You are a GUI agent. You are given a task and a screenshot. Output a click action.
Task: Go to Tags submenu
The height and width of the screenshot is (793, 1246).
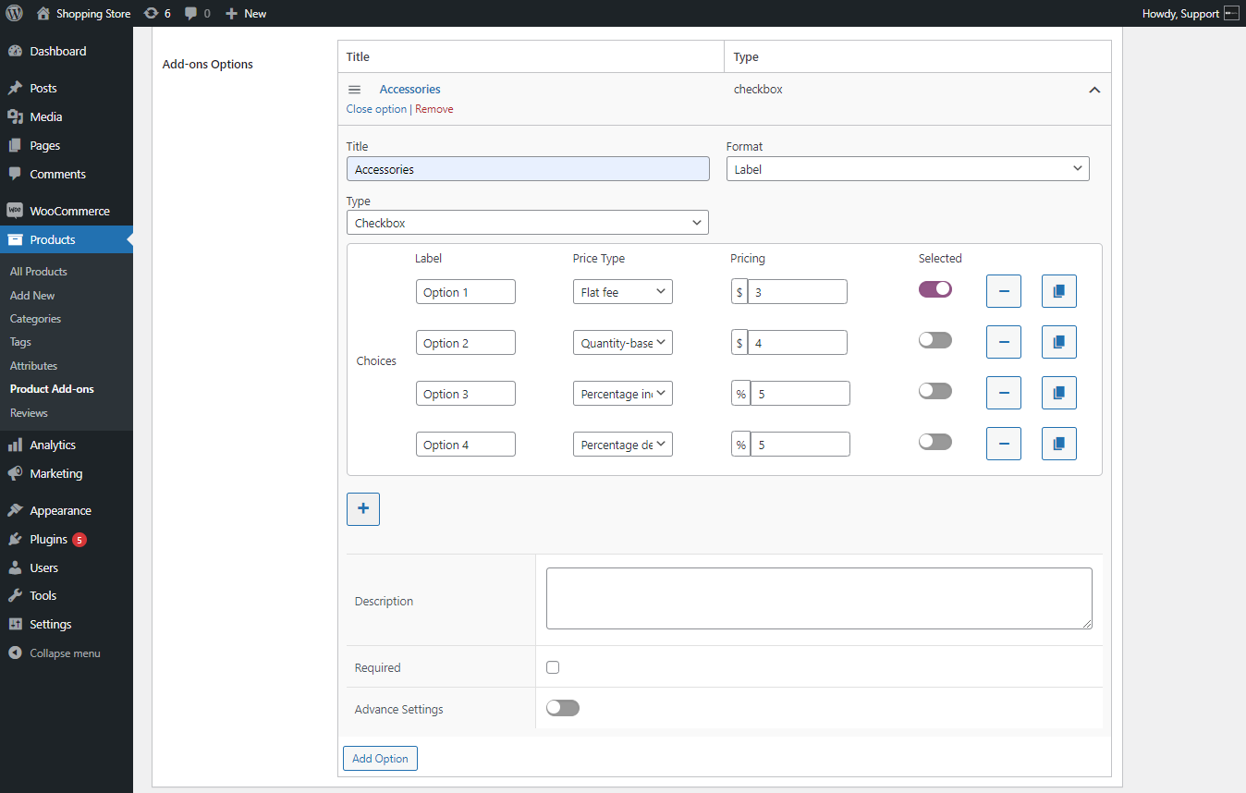[20, 342]
